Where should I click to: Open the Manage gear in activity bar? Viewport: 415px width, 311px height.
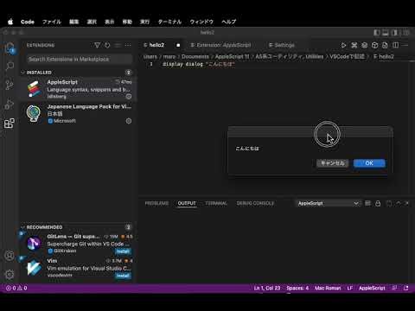10,274
